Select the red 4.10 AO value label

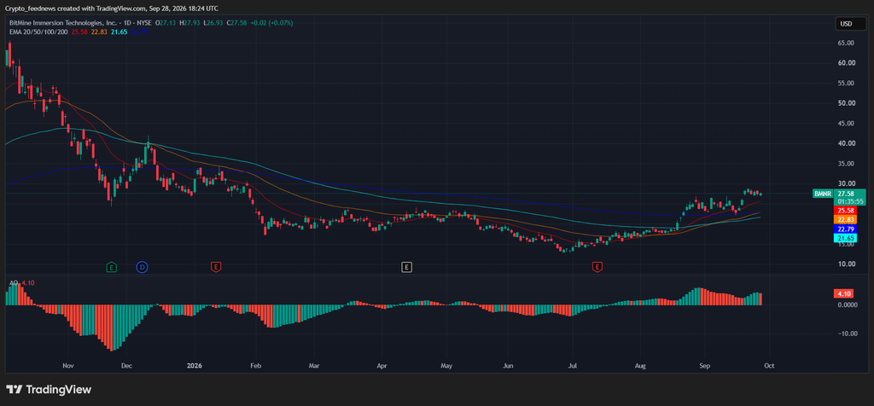(842, 293)
